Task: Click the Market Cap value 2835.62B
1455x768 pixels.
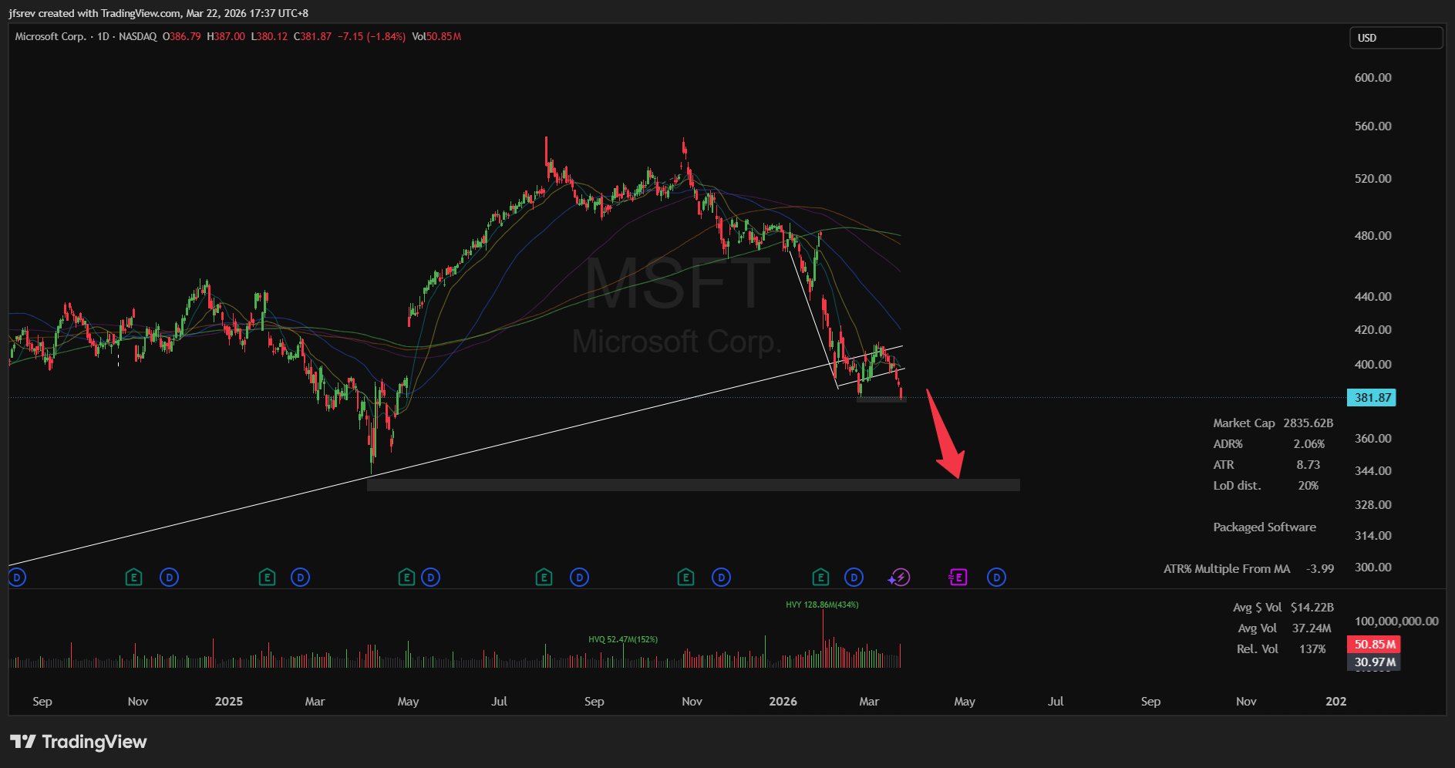Action: (x=1308, y=423)
